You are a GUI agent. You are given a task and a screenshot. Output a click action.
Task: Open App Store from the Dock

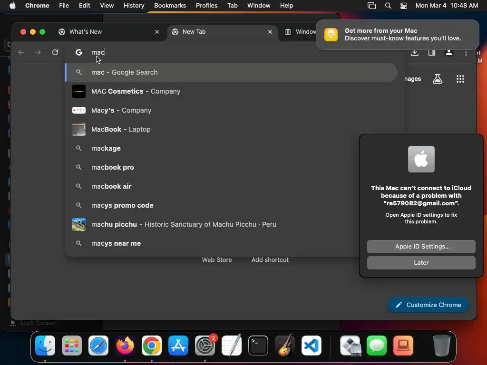pyautogui.click(x=178, y=346)
